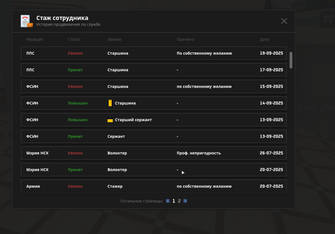Select the ФСИН Уволен row dated 15-09-2025
The width and height of the screenshot is (335, 234).
(x=154, y=87)
